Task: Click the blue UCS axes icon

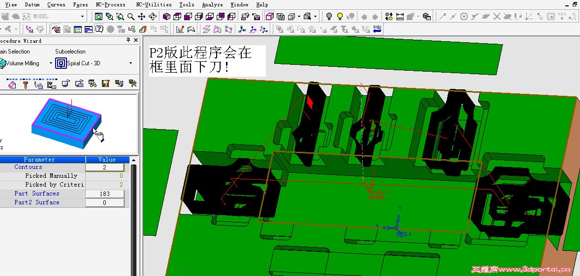Action: pos(242,29)
